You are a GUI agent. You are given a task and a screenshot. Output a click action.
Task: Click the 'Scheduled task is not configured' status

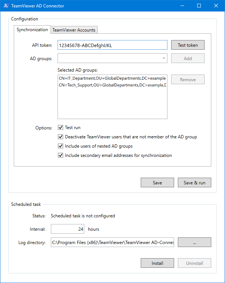coord(83,215)
